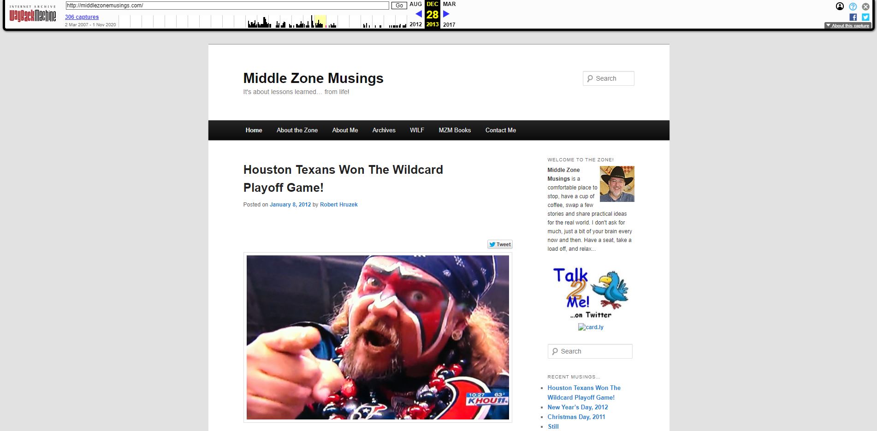Click the Wayback Machine logo
Viewport: 877px width, 431px height.
pyautogui.click(x=32, y=14)
